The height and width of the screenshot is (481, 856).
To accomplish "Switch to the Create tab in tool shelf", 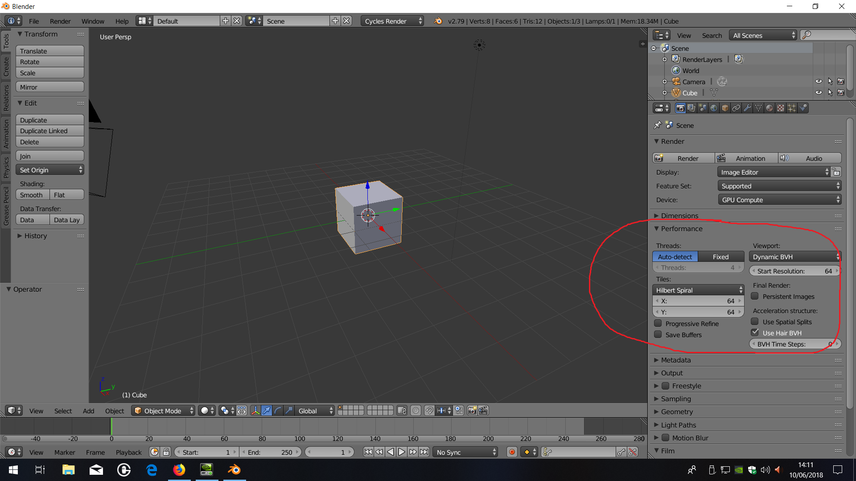I will (6, 67).
